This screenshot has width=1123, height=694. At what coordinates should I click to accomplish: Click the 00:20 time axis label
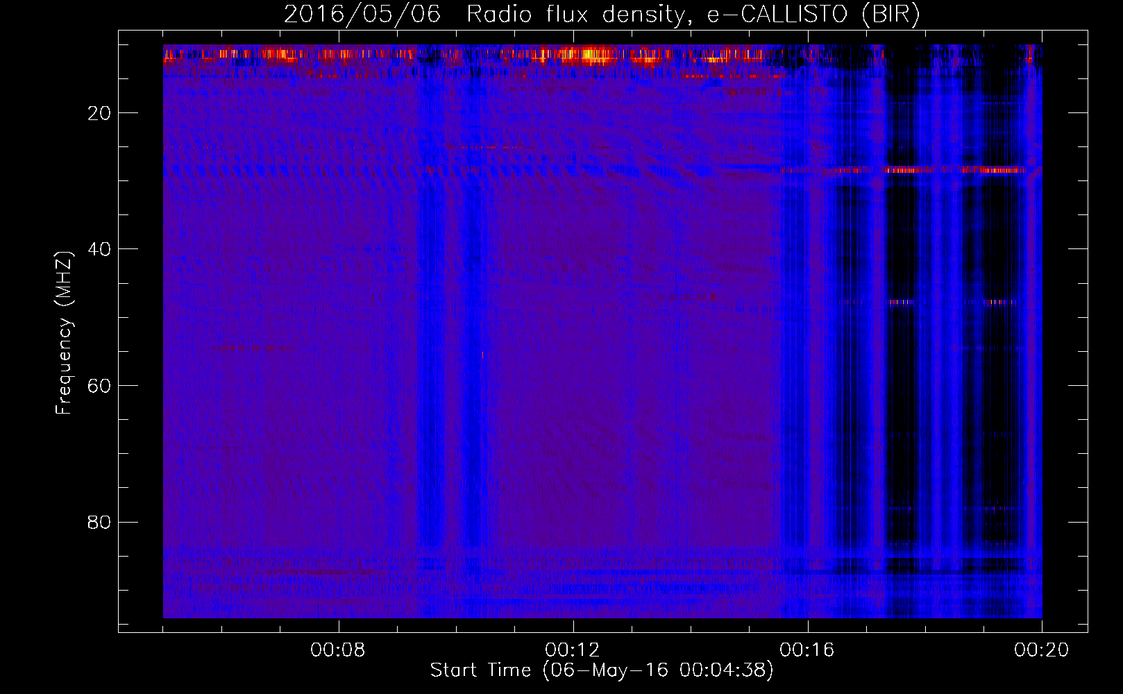(x=1042, y=650)
